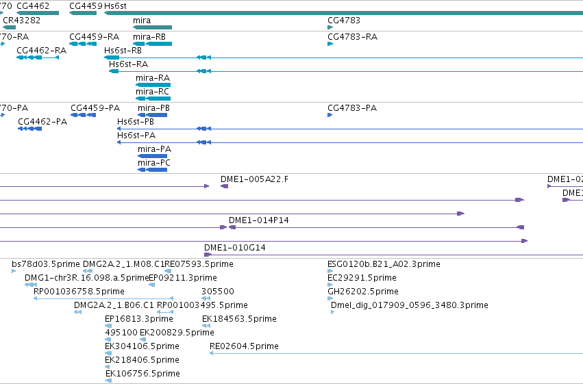Select the DME1-010G14 clone label
Screen dimensions: 583x384
[234, 248]
